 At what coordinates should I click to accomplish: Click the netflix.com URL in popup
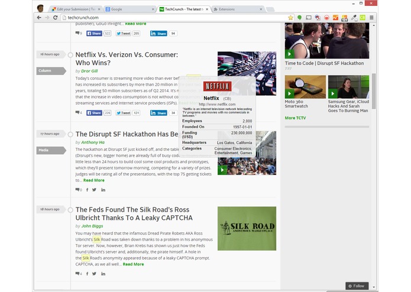tap(217, 104)
